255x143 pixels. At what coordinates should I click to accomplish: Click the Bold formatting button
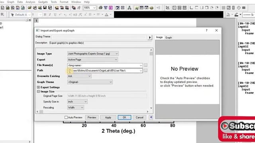[45, 15]
